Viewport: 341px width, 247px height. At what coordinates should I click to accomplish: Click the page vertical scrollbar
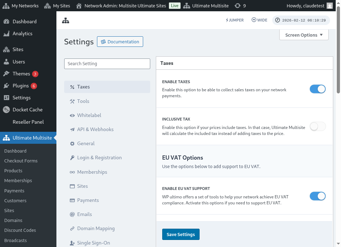click(338, 50)
